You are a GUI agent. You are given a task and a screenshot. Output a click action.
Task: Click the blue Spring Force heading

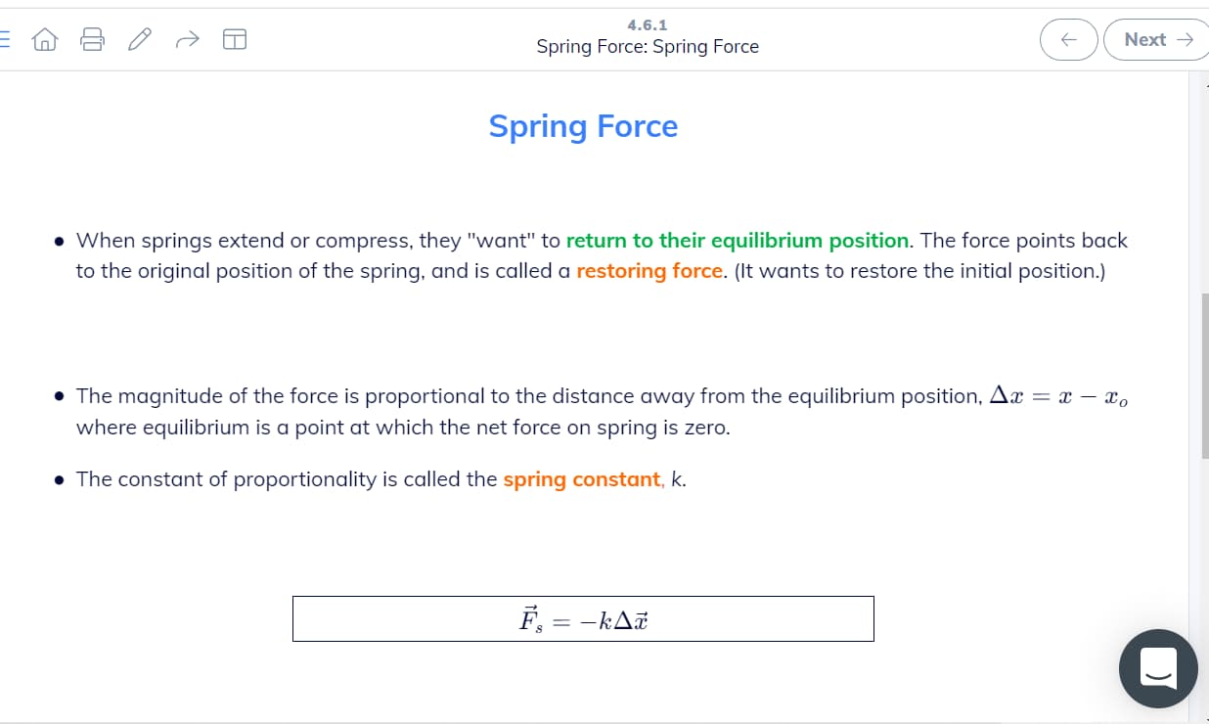pyautogui.click(x=583, y=126)
